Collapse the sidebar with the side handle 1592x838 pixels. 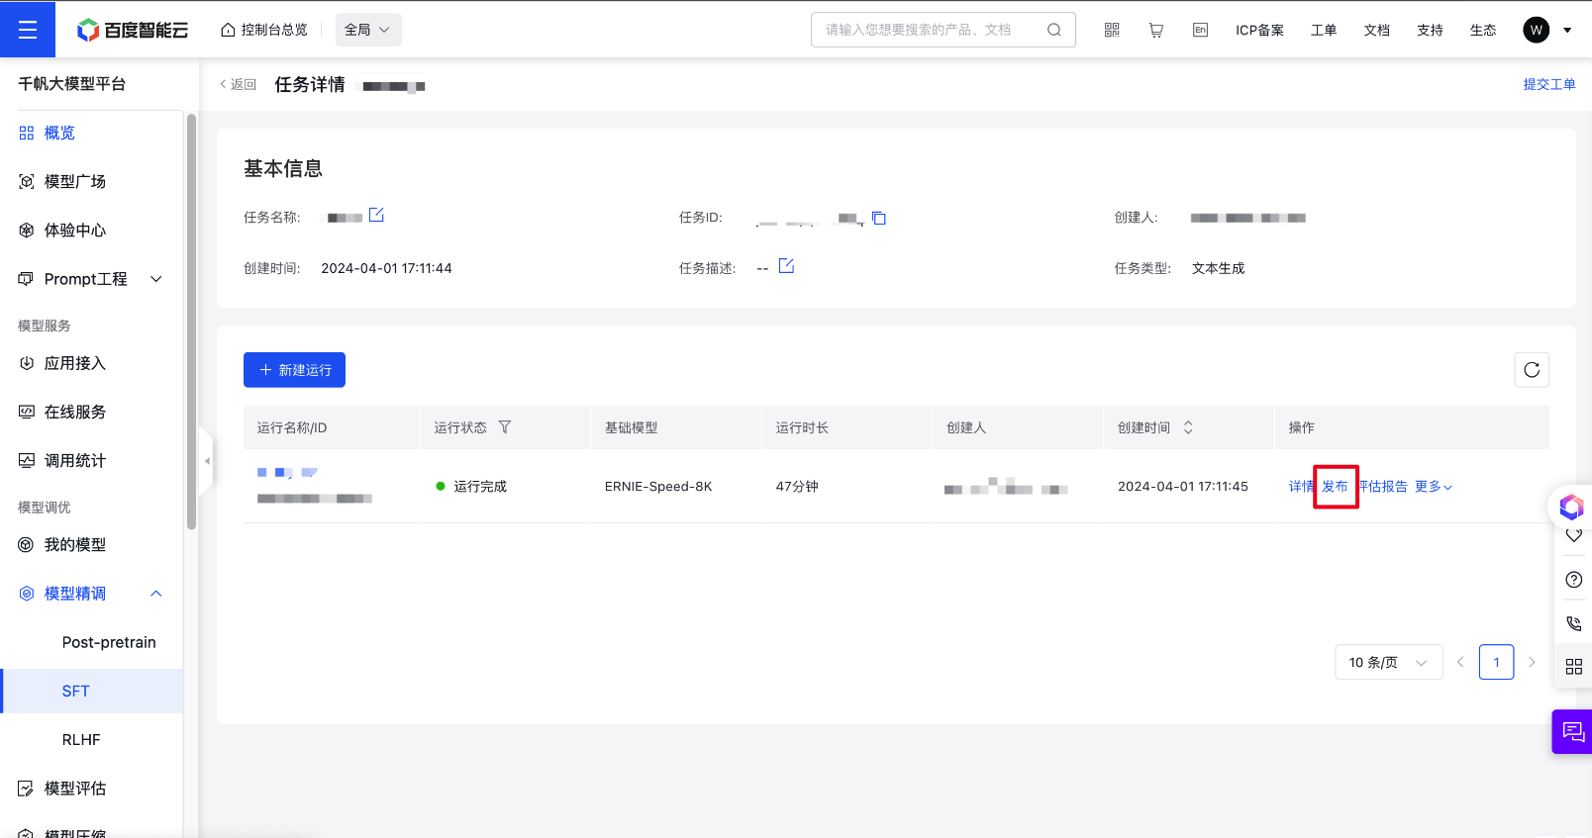click(x=206, y=461)
